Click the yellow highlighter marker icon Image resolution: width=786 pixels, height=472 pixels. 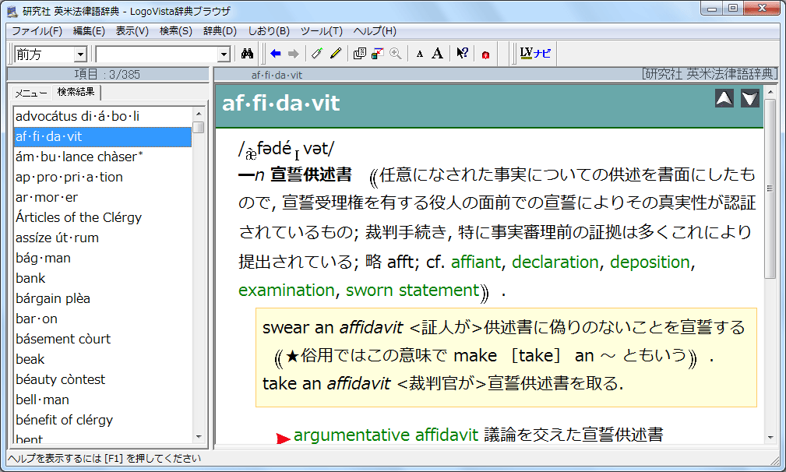336,54
